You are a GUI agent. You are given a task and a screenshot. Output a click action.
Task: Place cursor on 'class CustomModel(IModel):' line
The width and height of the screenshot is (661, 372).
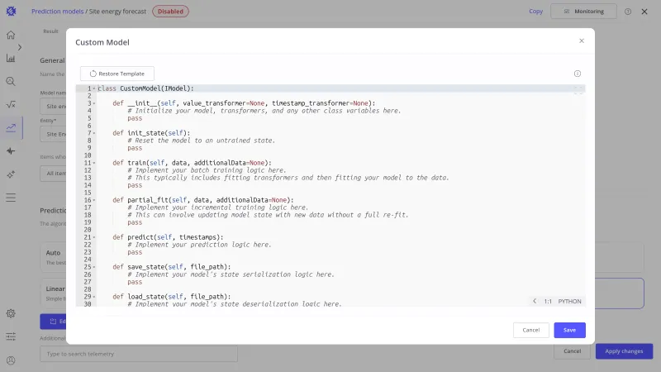[x=146, y=88]
